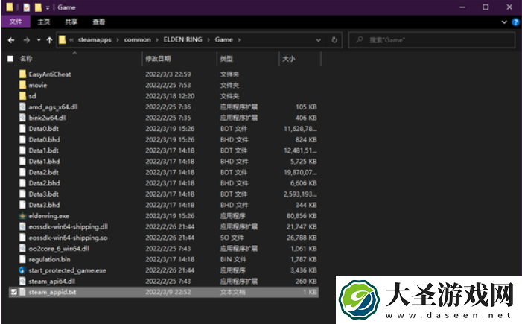Click the amd_ags_x64.dll file icon
This screenshot has height=324, width=522.
point(22,107)
